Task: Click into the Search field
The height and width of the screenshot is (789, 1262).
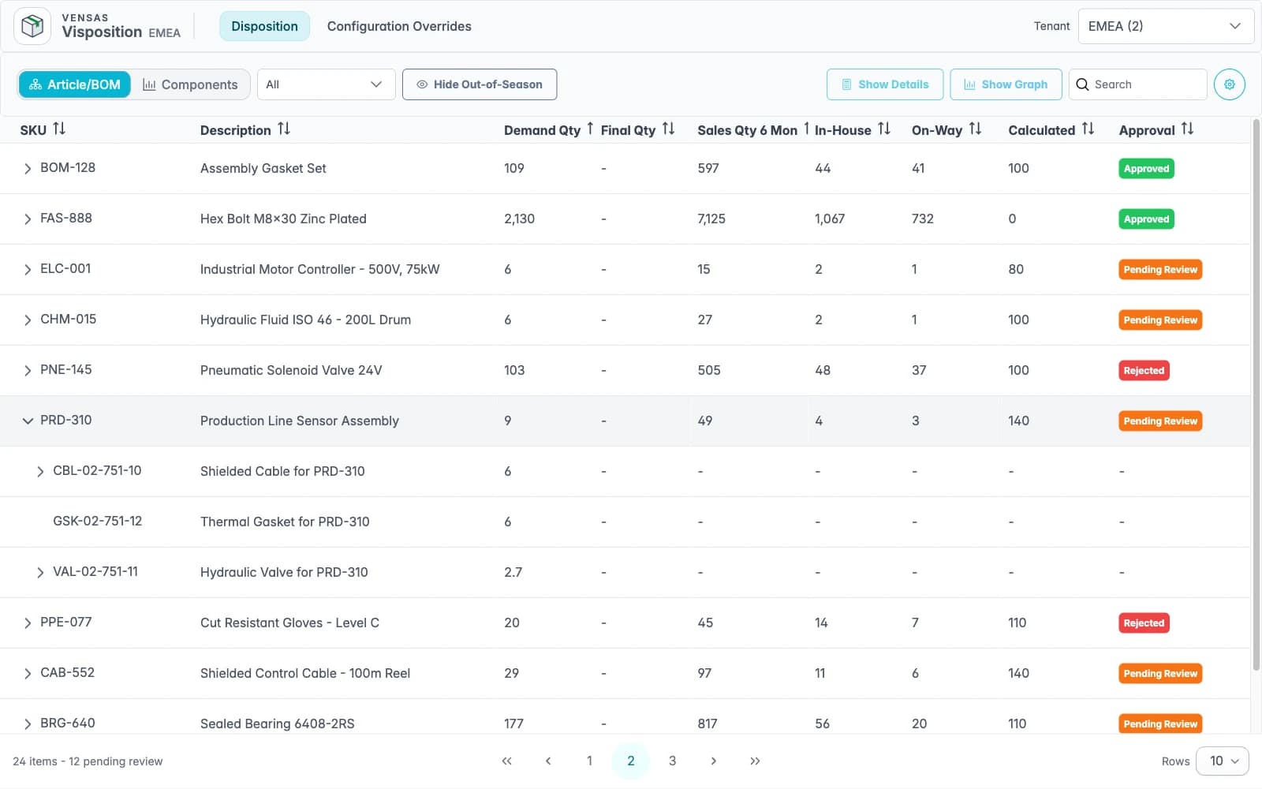Action: pyautogui.click(x=1138, y=84)
